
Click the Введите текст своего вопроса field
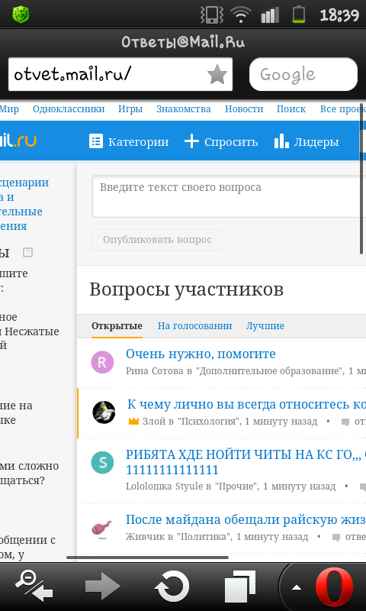(x=229, y=196)
